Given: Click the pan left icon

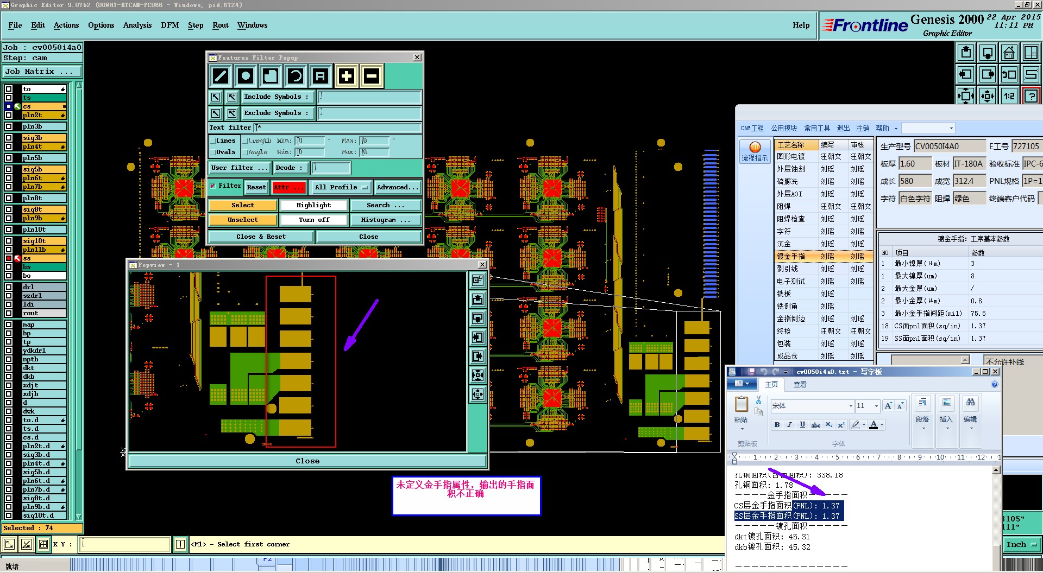Looking at the screenshot, I should click(966, 74).
